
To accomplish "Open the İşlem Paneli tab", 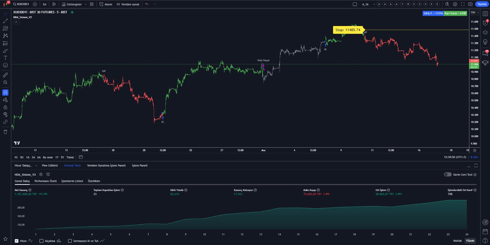I will point(140,166).
